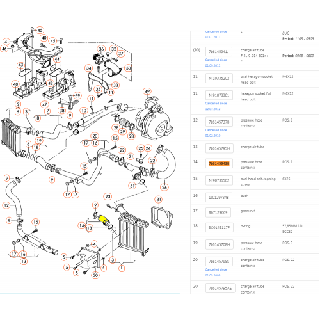The image size is (320, 320).
Task: Click callout 48 on the intake manifold
Action: pos(15,84)
